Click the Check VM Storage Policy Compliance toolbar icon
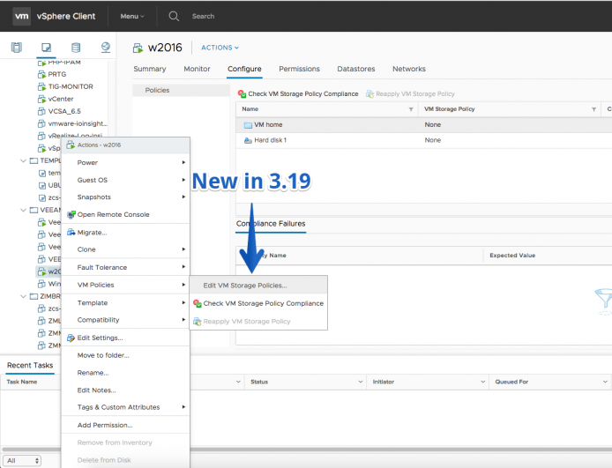Screen dimensions: 612x468 242,94
